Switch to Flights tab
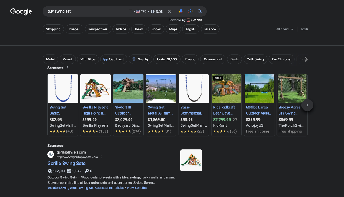344x197 pixels. click(x=191, y=29)
